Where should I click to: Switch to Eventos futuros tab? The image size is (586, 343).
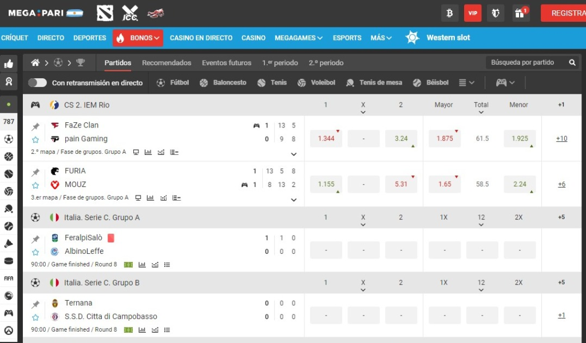[227, 63]
